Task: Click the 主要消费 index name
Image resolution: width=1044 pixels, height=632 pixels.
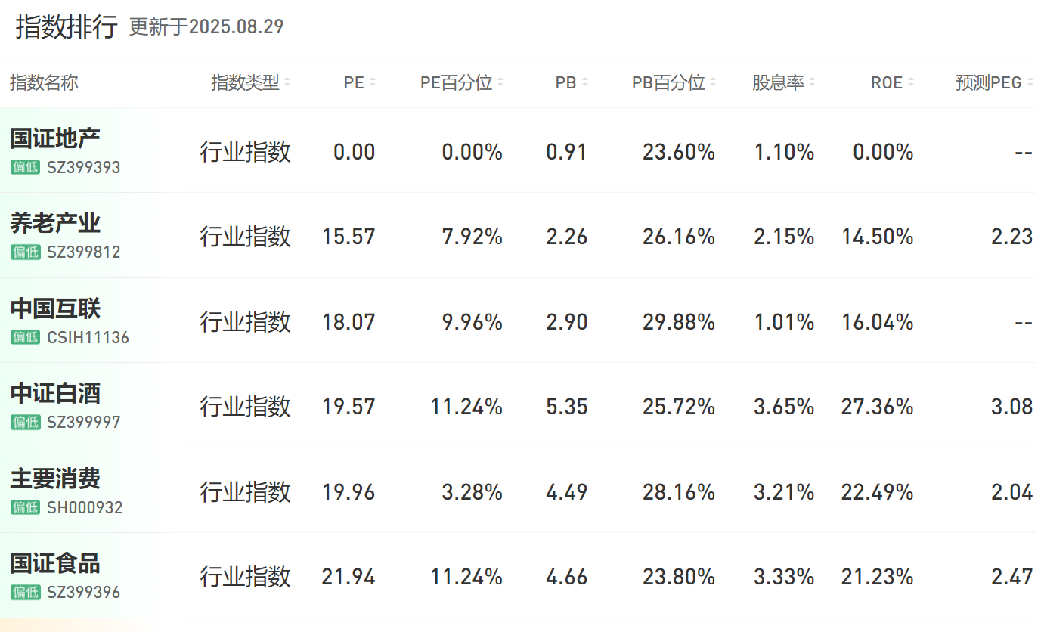Action: (x=55, y=479)
